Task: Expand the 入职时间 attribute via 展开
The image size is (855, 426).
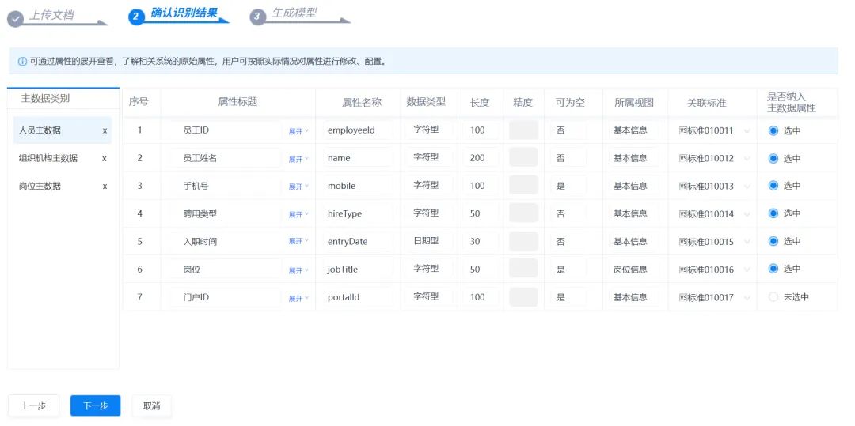Action: [298, 242]
